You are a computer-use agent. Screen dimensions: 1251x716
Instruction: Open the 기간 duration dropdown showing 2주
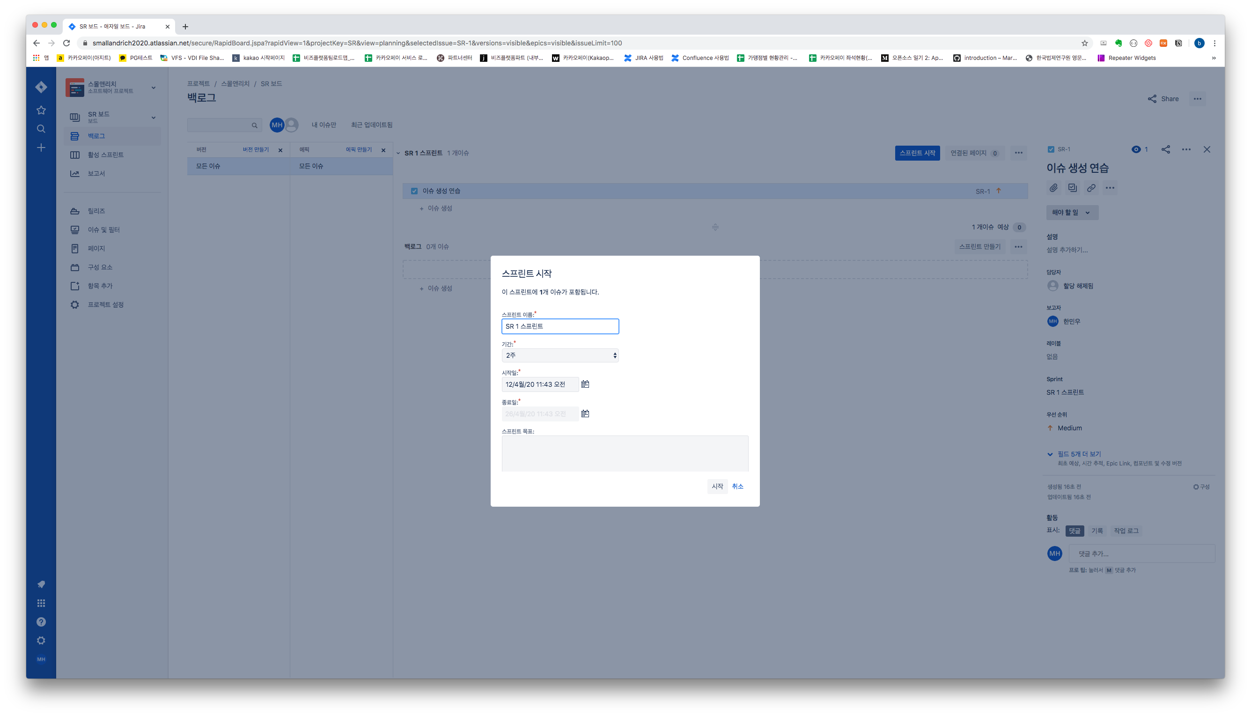click(x=560, y=355)
